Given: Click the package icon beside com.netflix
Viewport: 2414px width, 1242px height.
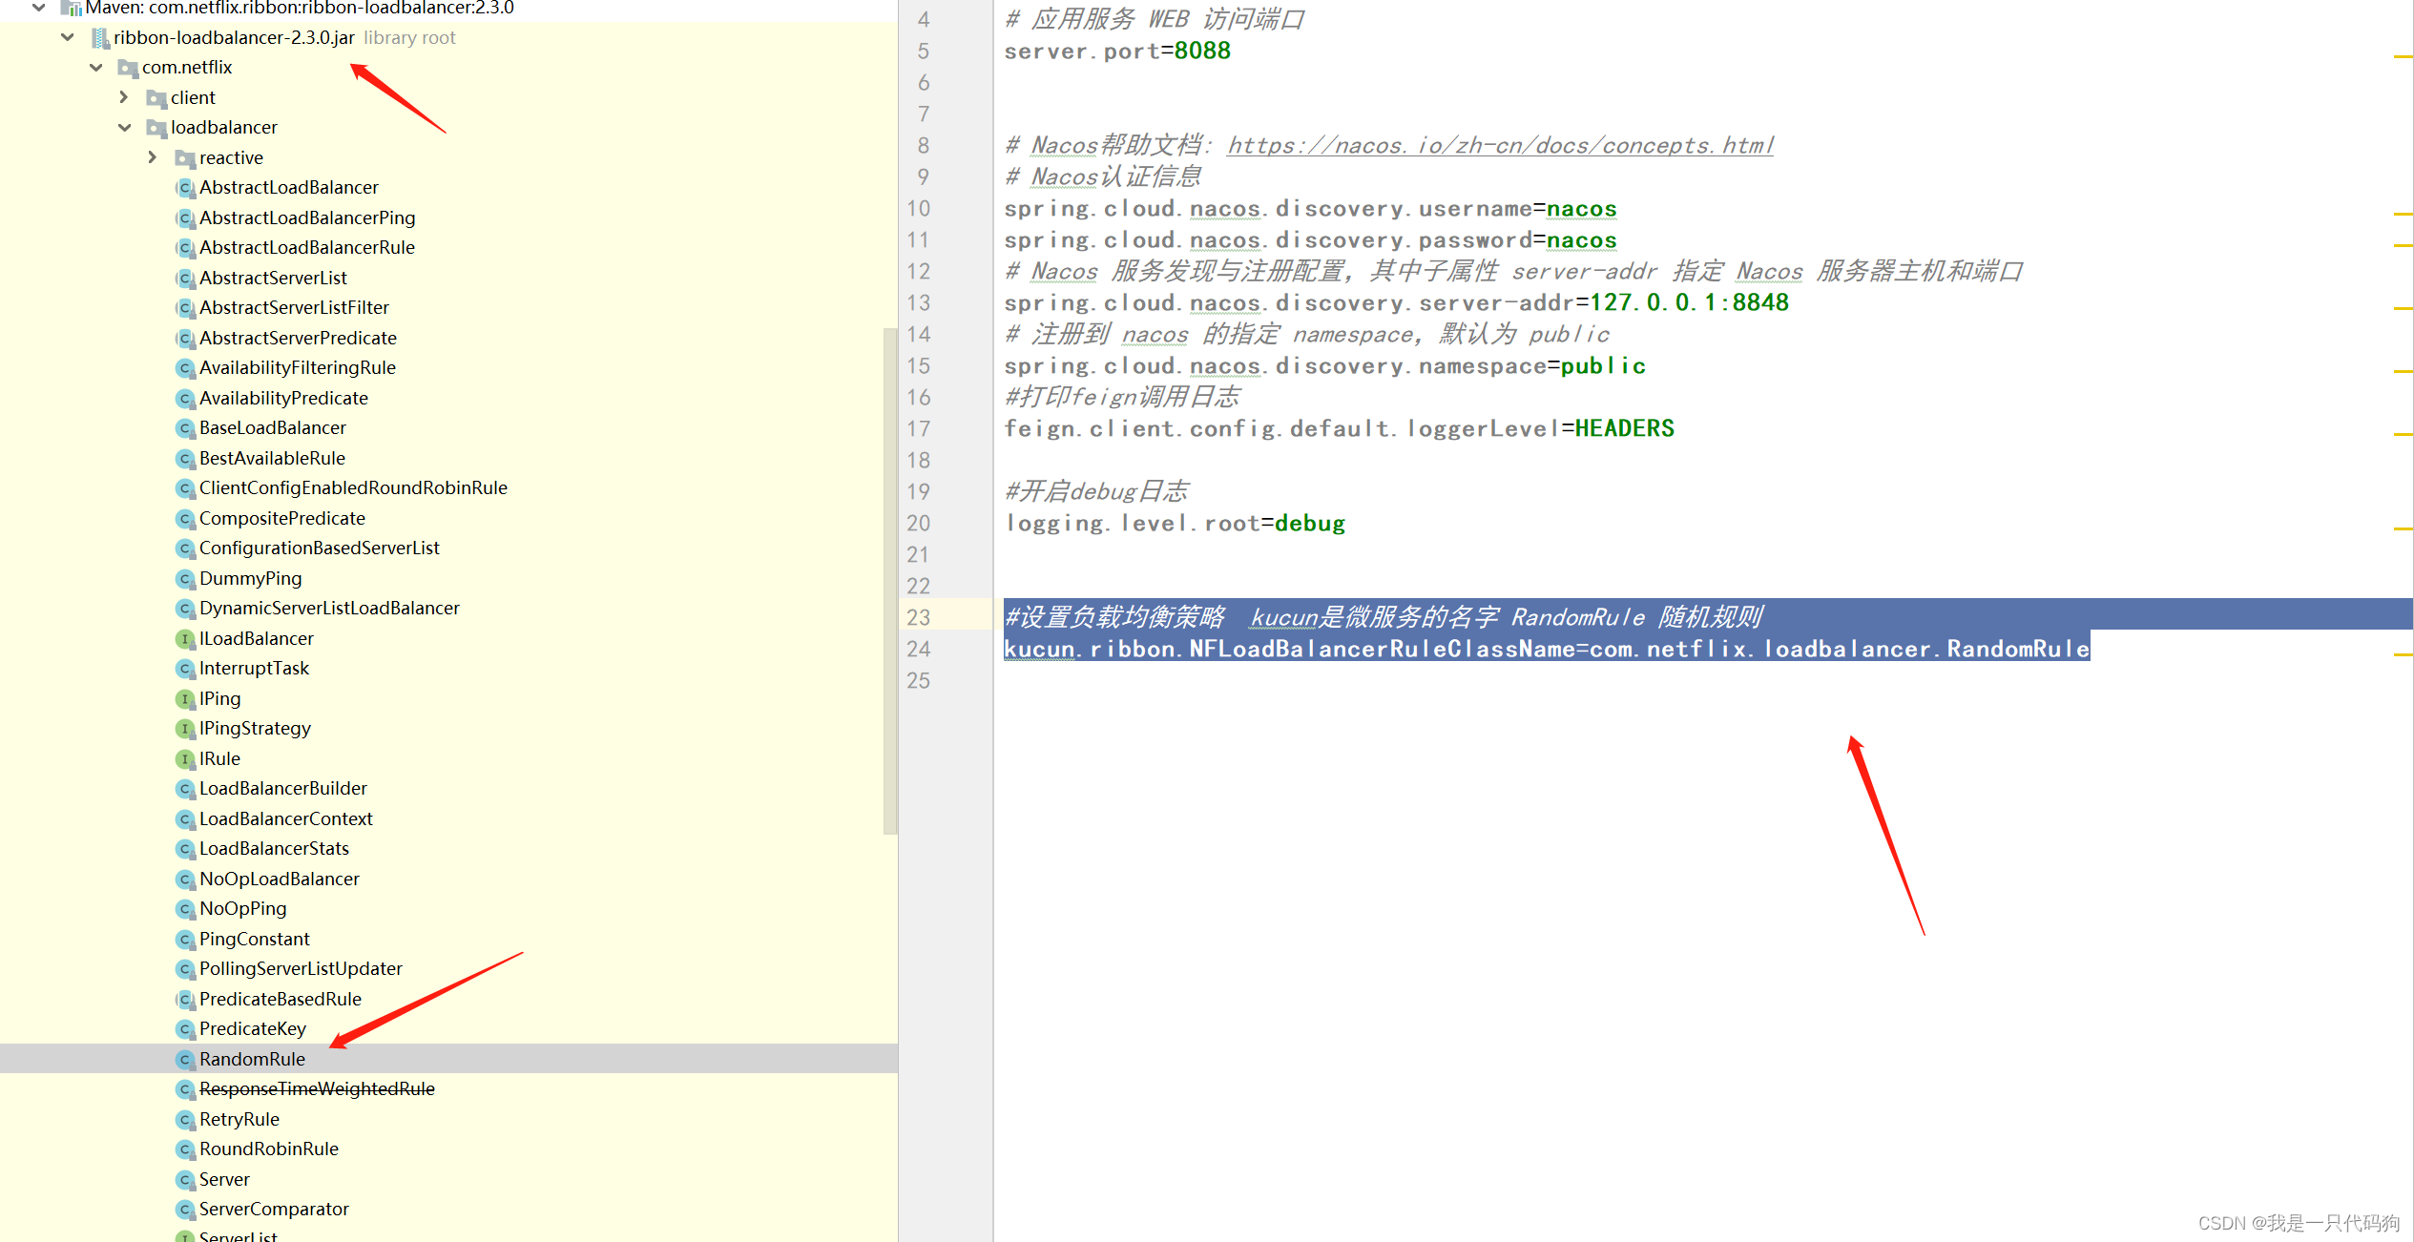Looking at the screenshot, I should pos(128,67).
